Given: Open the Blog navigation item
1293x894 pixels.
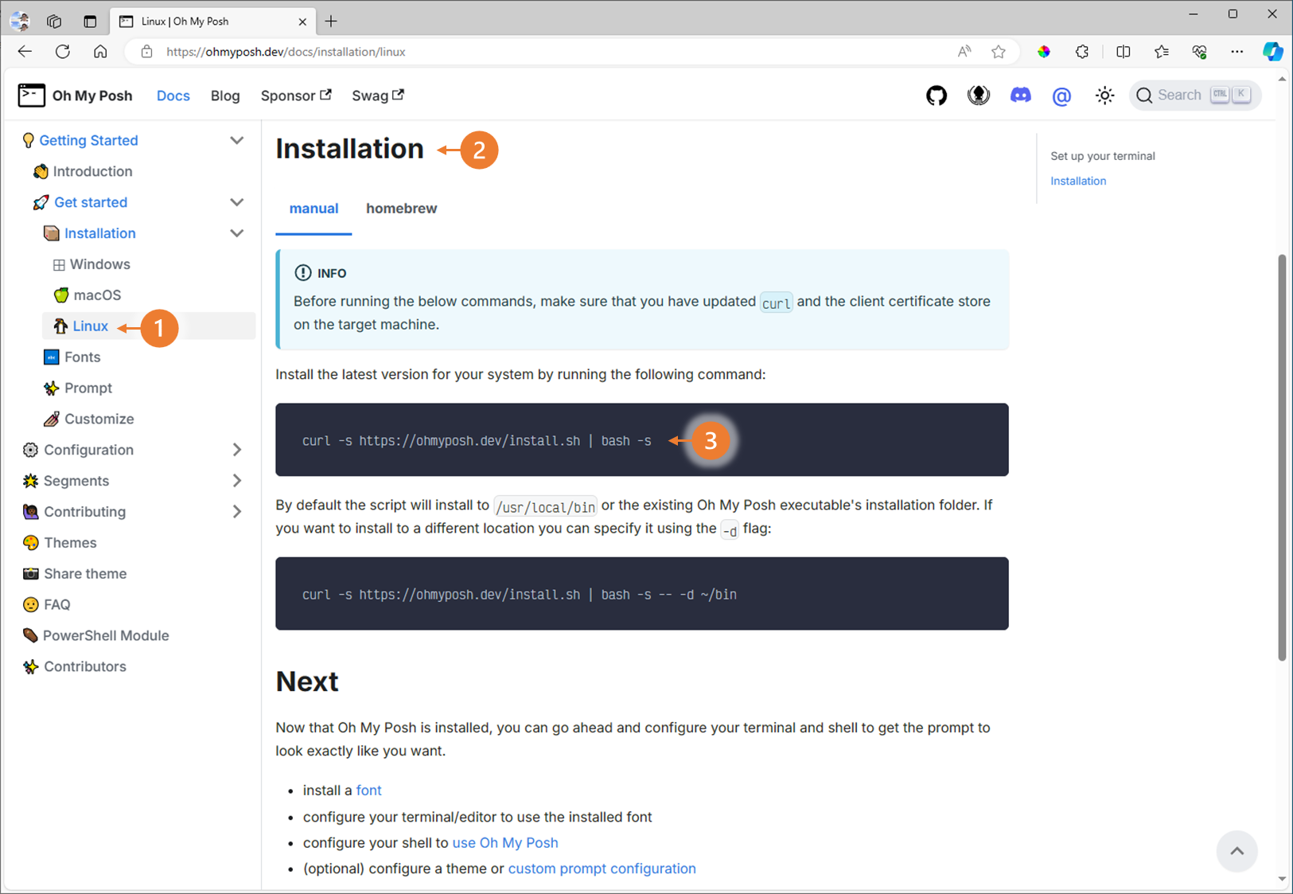Looking at the screenshot, I should pyautogui.click(x=225, y=96).
